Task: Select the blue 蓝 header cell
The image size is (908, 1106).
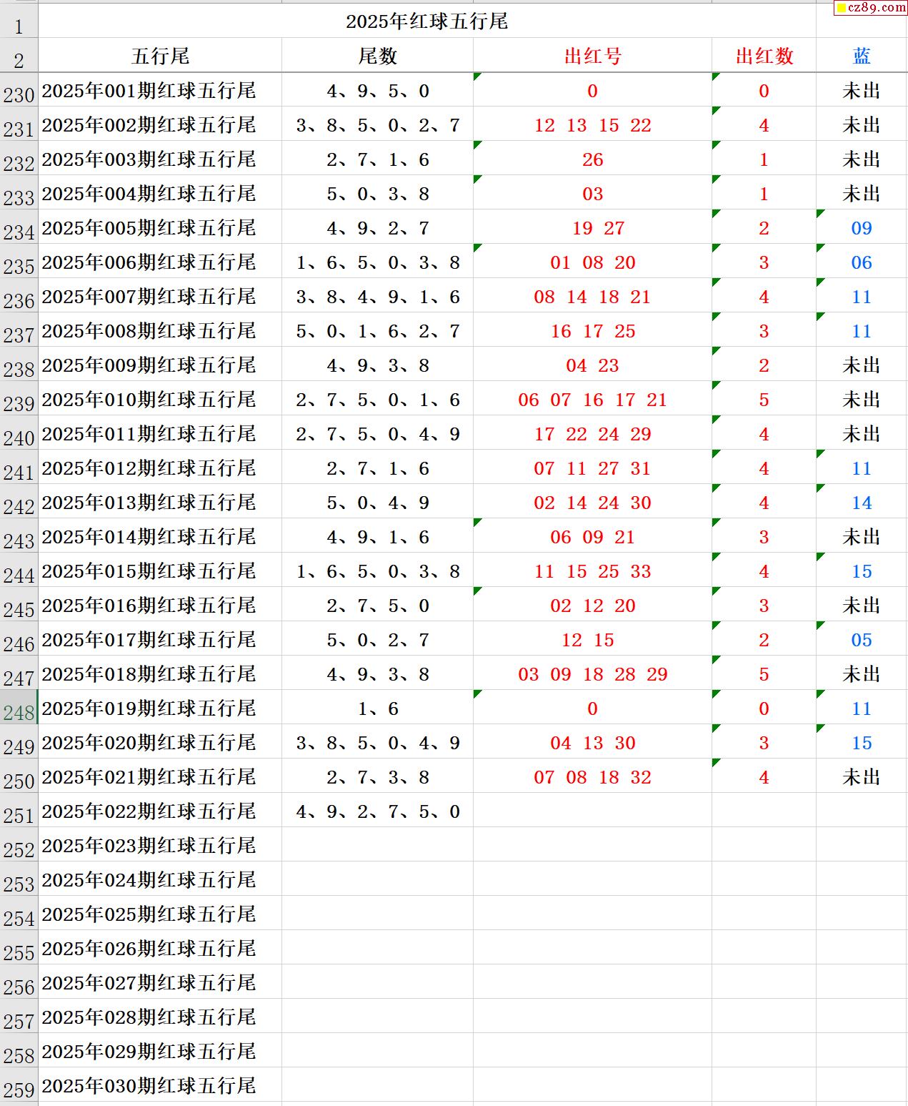Action: [x=861, y=56]
